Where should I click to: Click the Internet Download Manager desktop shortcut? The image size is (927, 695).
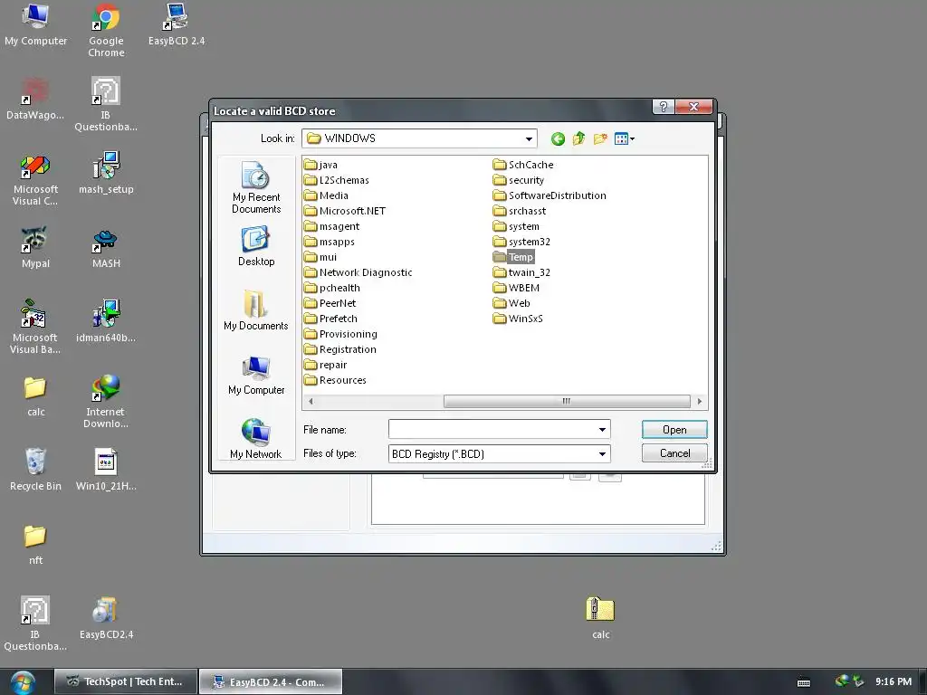(106, 401)
